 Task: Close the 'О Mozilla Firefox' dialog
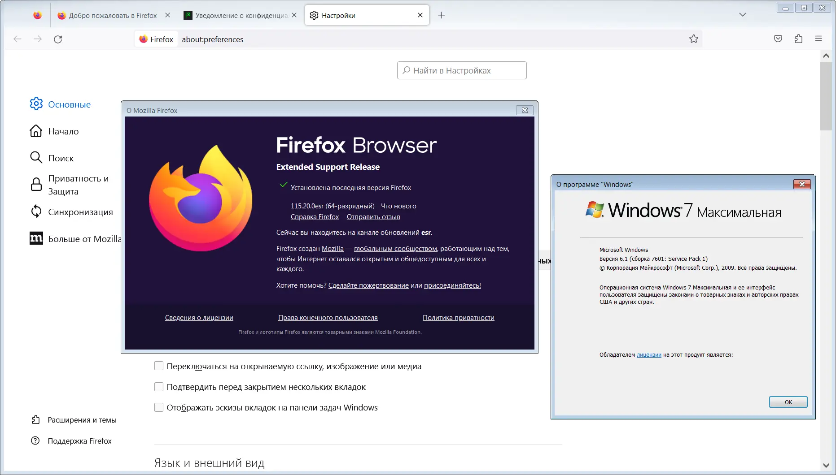pyautogui.click(x=525, y=110)
